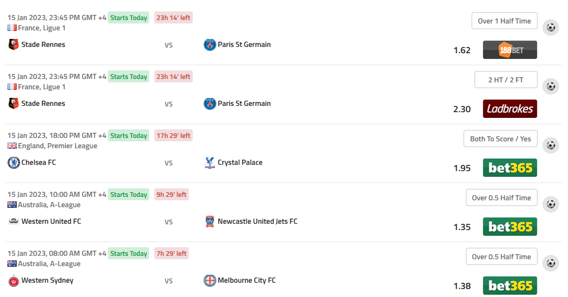Click soccer ball icon for Chelsea vs Crystal Palace
Screen dimensions: 568x297
point(551,145)
